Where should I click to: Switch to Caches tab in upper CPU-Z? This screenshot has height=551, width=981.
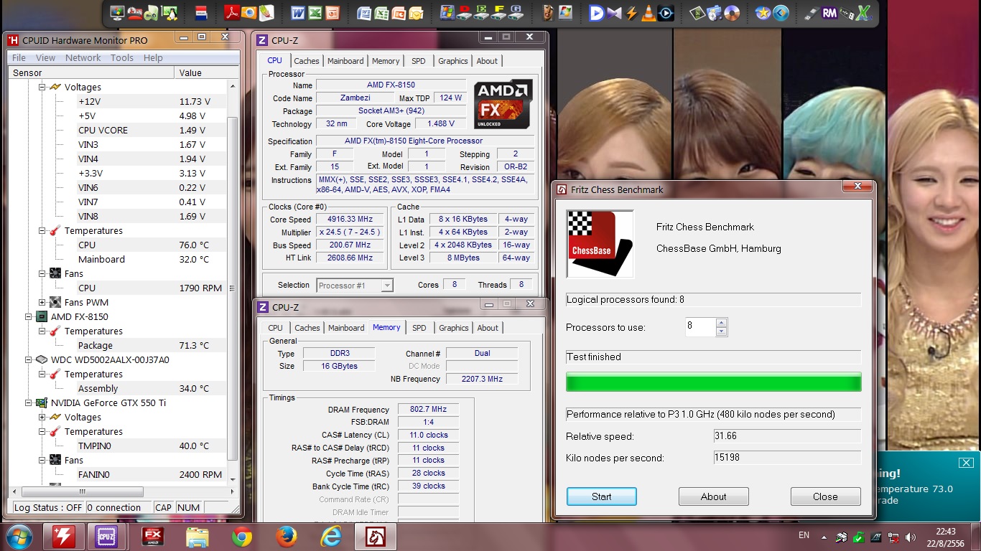[307, 61]
